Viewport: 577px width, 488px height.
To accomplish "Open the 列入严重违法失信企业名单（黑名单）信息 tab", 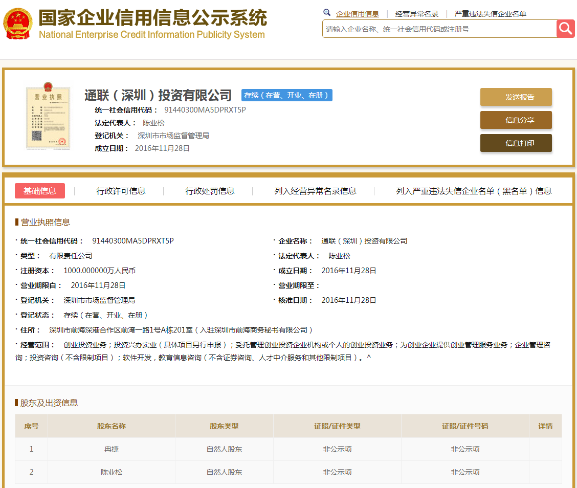I will (474, 191).
